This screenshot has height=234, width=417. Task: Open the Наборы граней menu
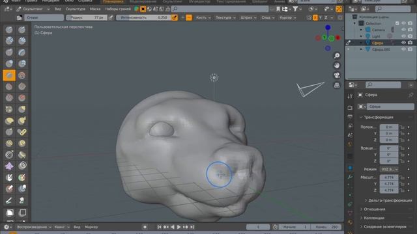[x=118, y=9]
